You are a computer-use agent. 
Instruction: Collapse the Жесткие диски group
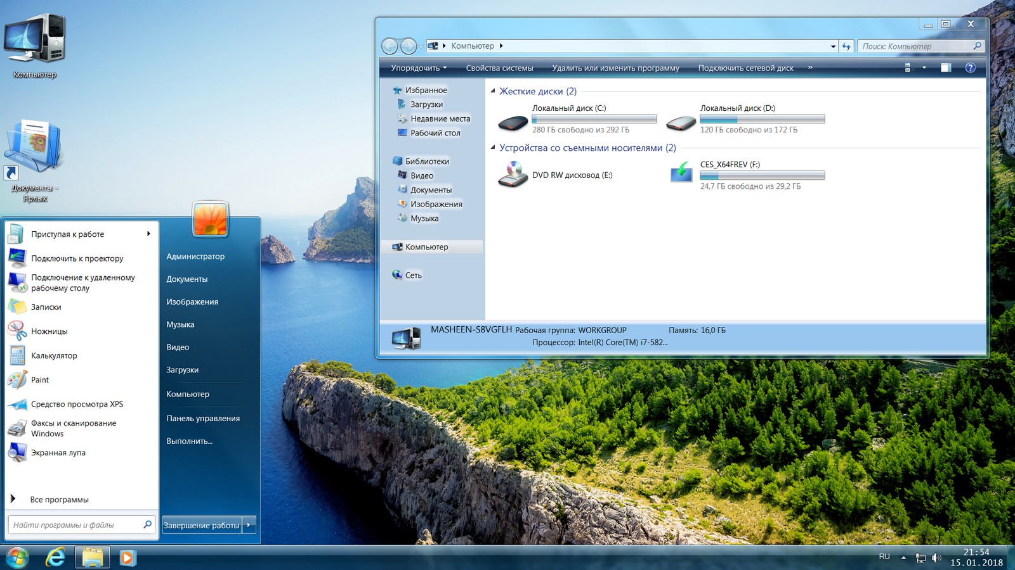[493, 91]
